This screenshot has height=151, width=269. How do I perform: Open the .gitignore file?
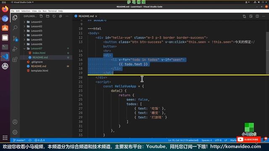tap(37, 62)
